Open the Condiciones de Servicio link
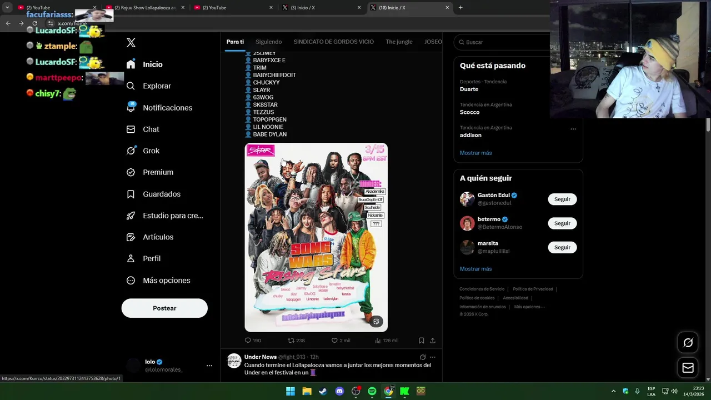Screen dimensions: 711x400 [x=482, y=289]
